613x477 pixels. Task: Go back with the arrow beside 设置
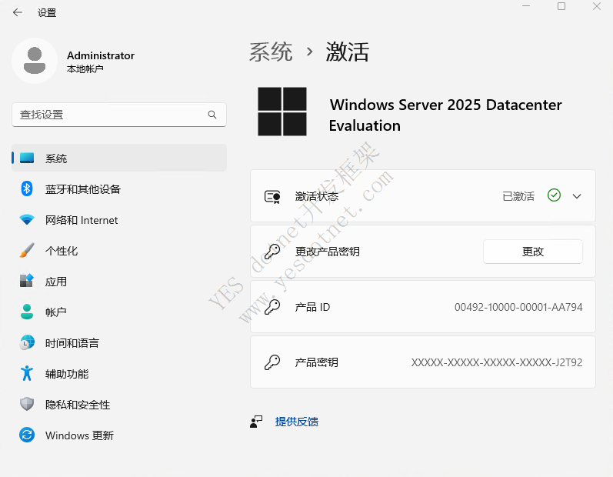pos(17,12)
